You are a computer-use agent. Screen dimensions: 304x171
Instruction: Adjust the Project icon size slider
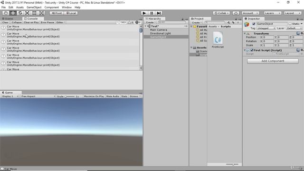click(233, 164)
